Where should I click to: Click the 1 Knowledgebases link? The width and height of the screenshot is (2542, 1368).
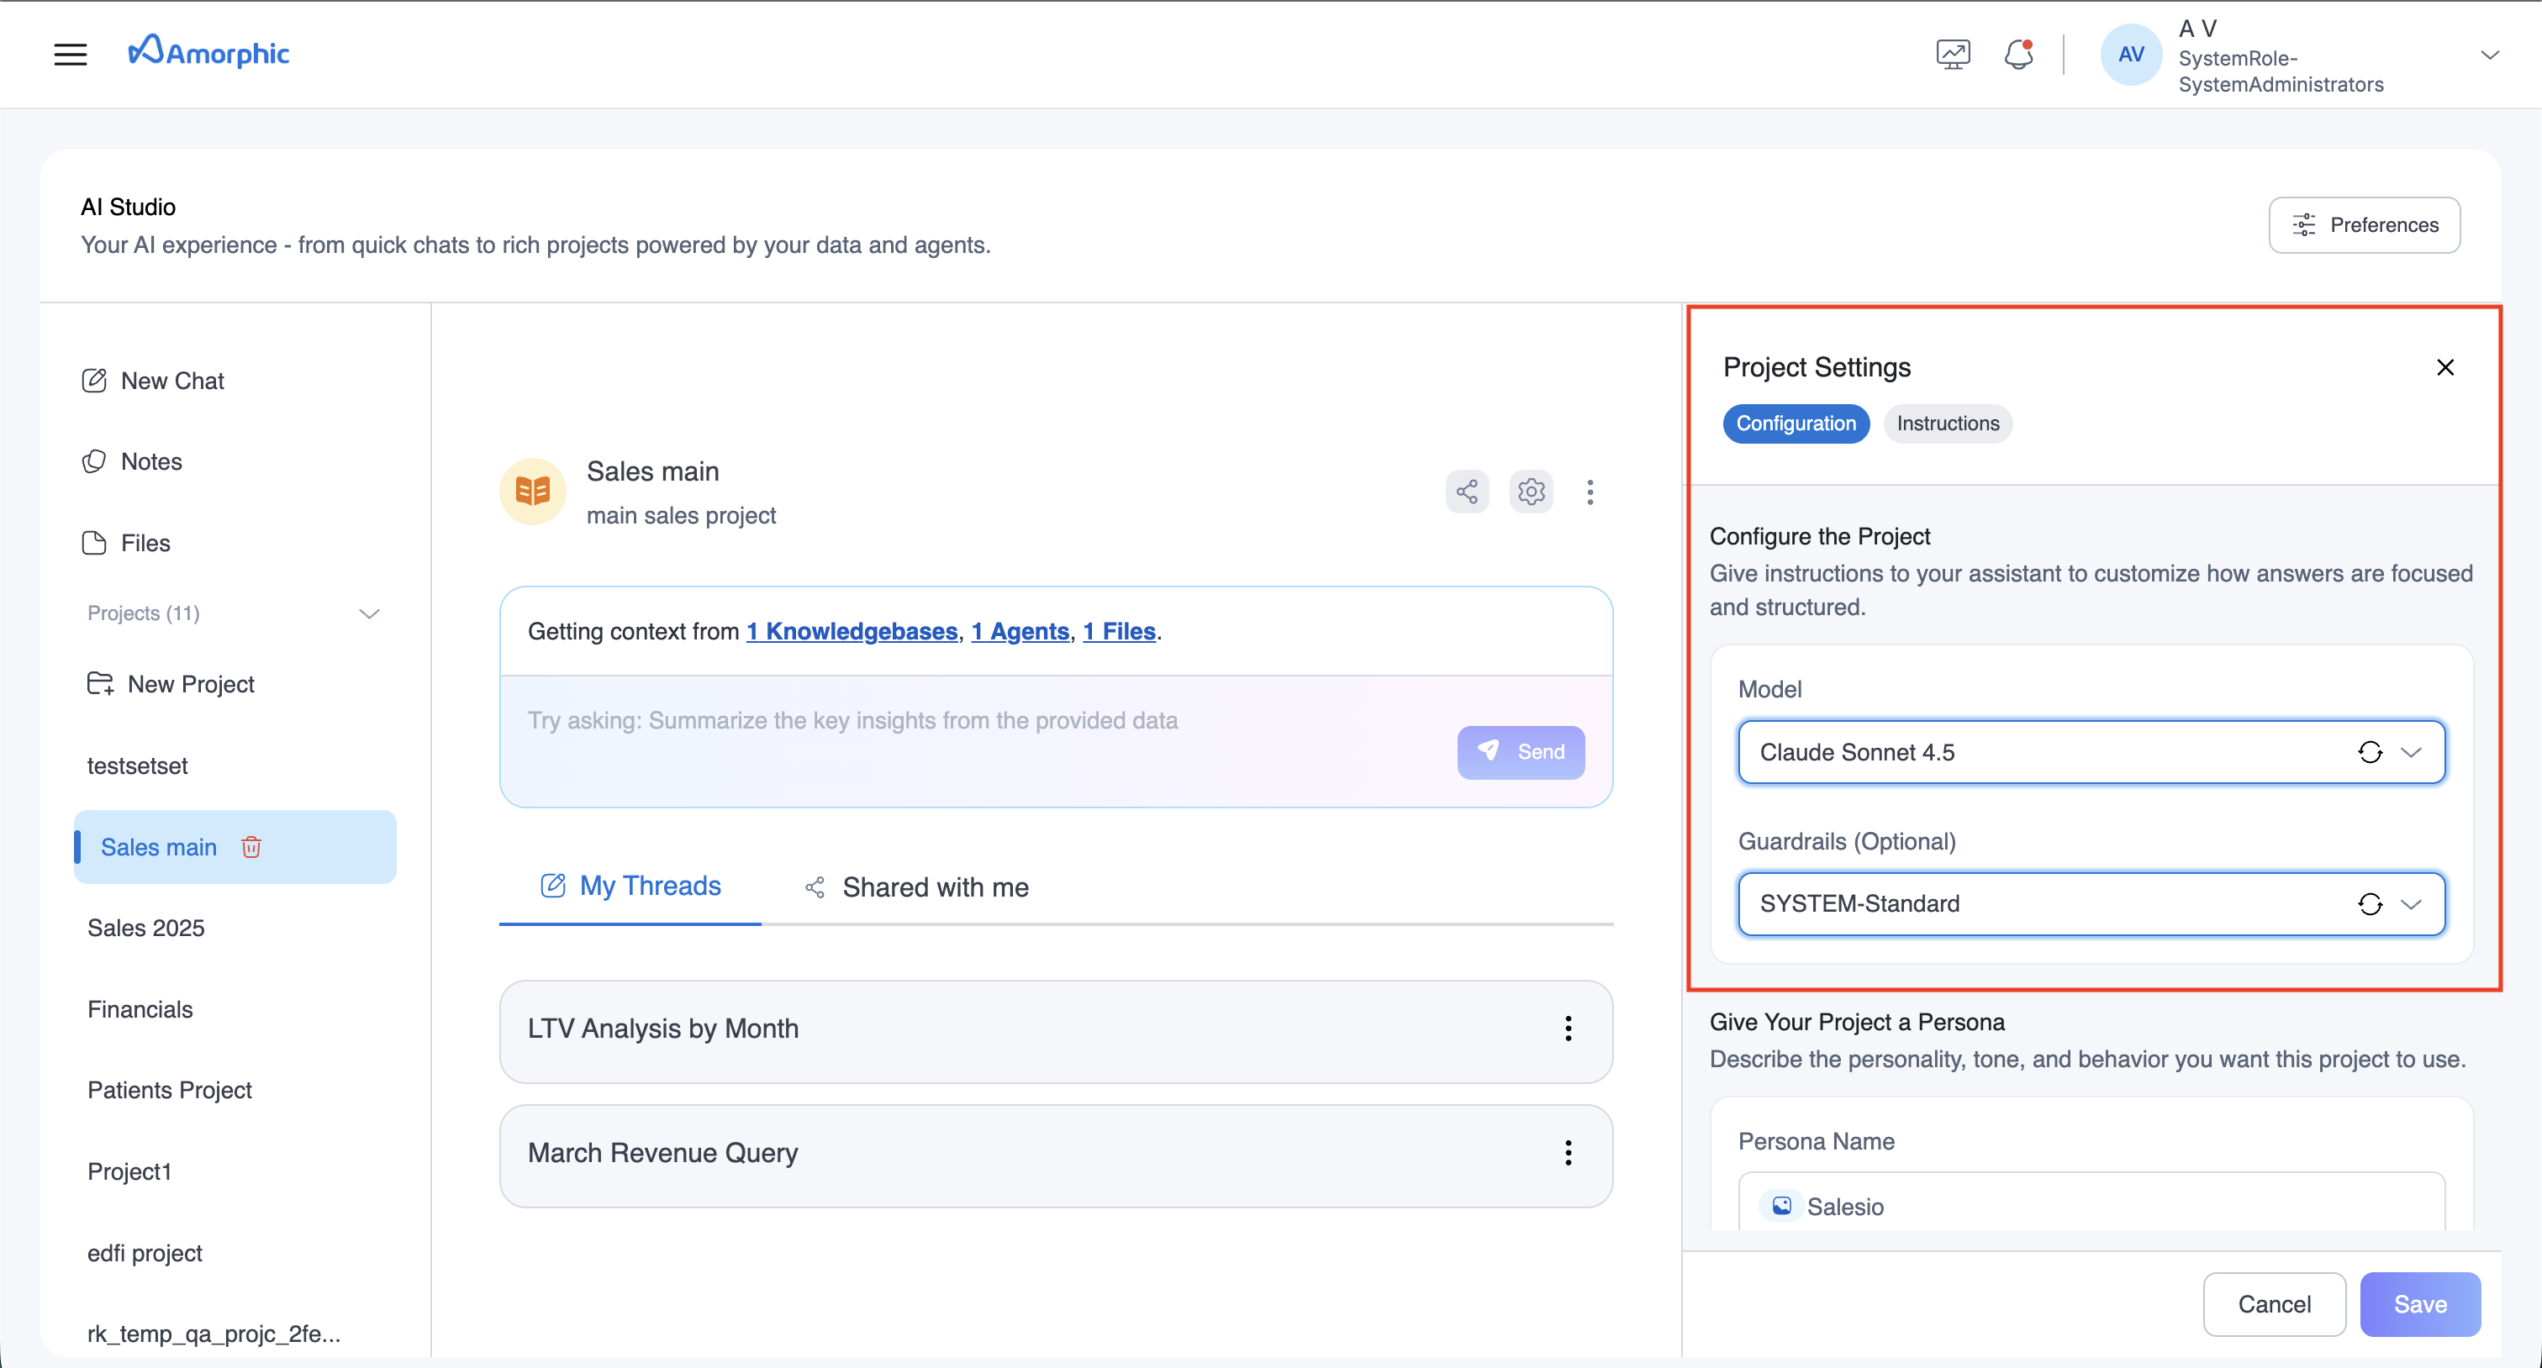(x=852, y=631)
